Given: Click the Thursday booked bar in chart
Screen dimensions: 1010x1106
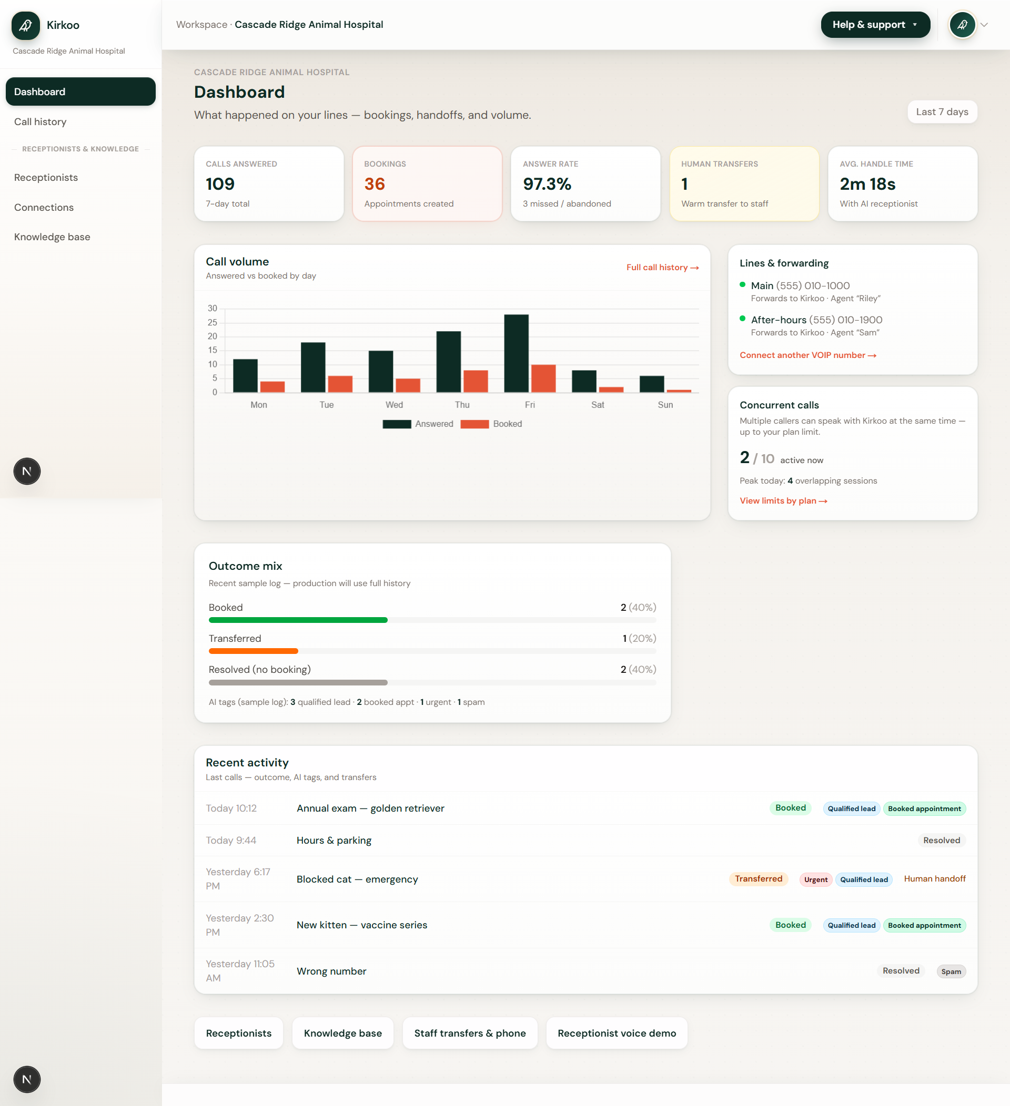Looking at the screenshot, I should [476, 381].
